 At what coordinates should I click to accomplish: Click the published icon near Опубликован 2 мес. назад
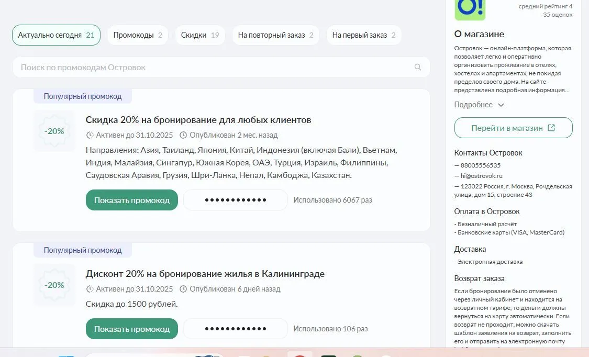pos(183,135)
